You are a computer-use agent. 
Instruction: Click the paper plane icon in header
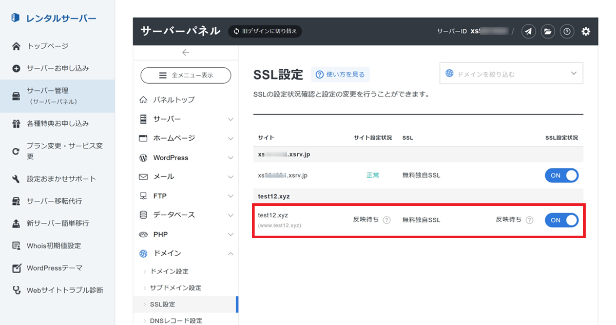pos(529,31)
